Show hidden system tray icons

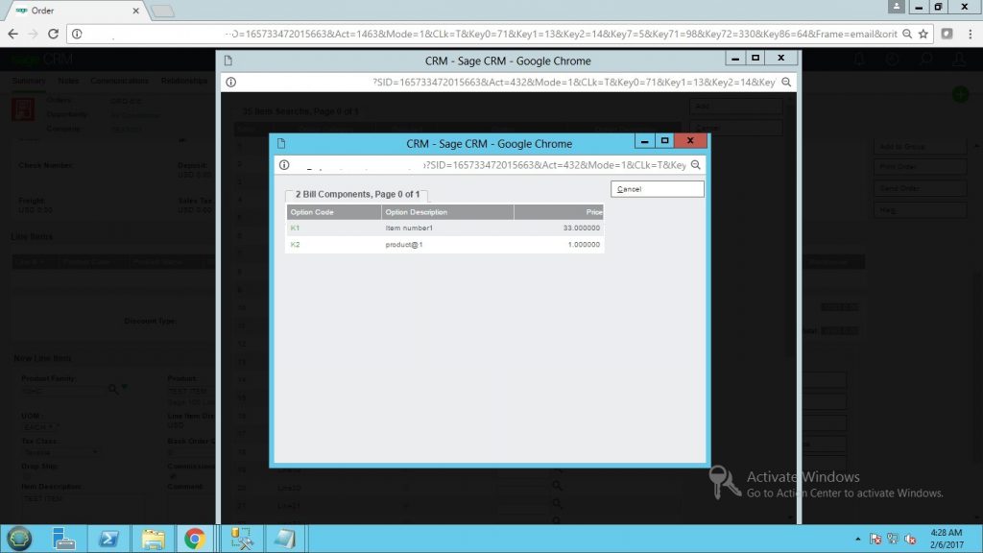pyautogui.click(x=857, y=540)
